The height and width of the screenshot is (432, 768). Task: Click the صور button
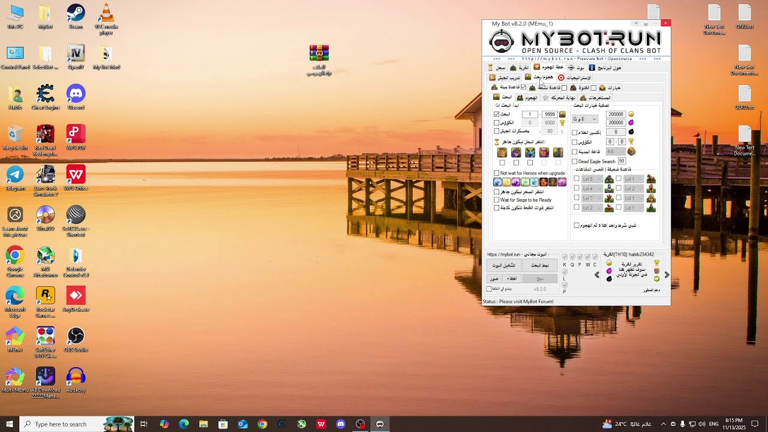[x=494, y=278]
